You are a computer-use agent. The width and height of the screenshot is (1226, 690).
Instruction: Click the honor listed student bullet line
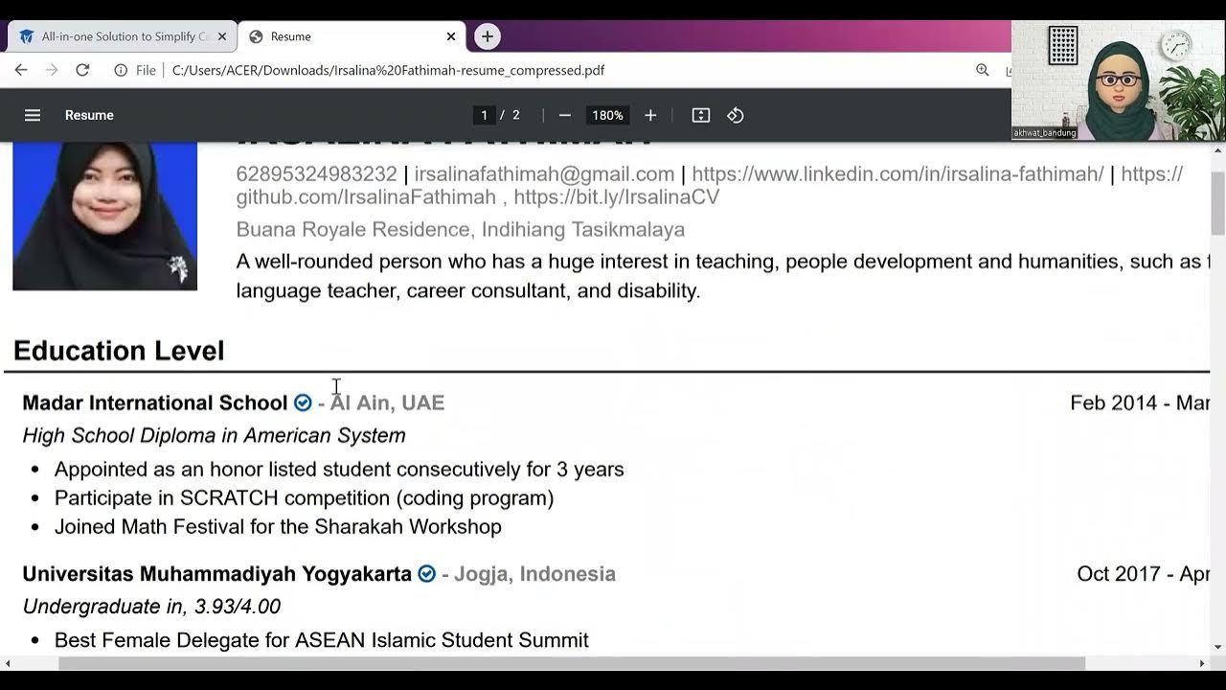[339, 469]
